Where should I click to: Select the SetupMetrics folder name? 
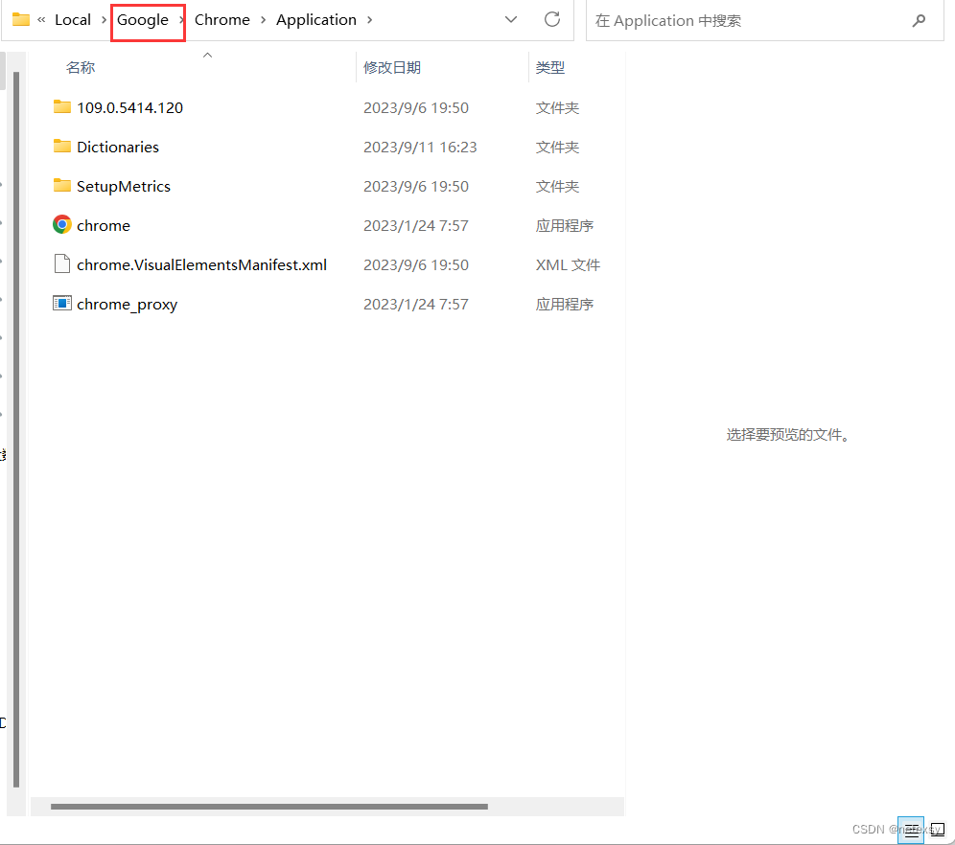click(x=124, y=187)
